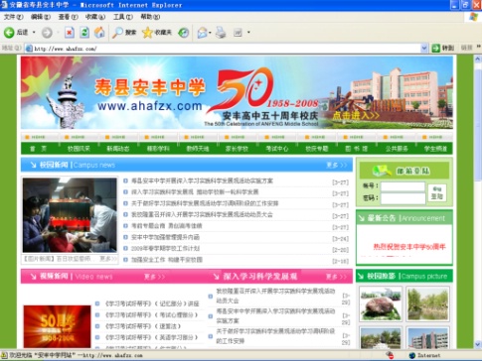Open the 图书馆 navigation tab
This screenshot has width=482, height=361.
point(357,149)
